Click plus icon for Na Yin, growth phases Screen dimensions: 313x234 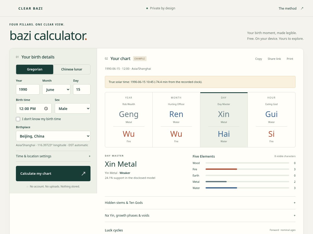[x=294, y=216]
